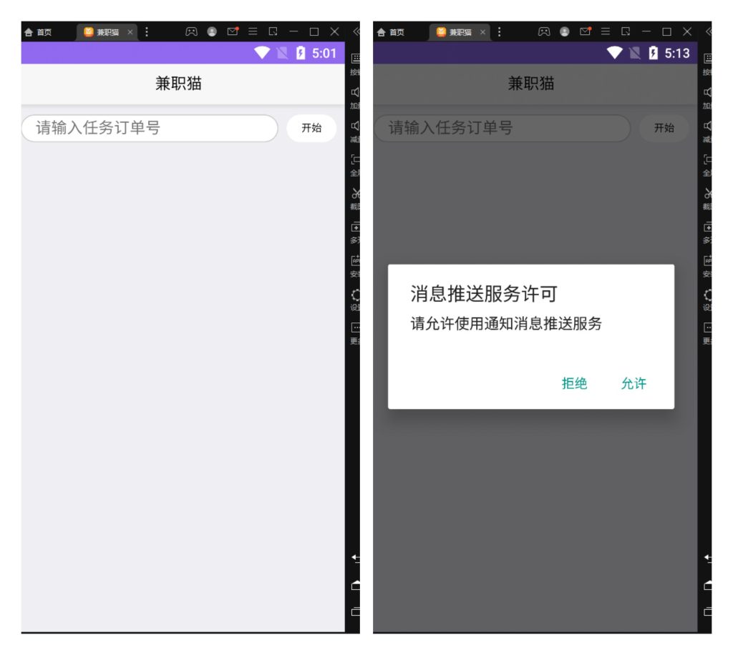Viewport: 733px width, 655px height.
Task: Click the 5:13 clock text
Action: point(677,53)
